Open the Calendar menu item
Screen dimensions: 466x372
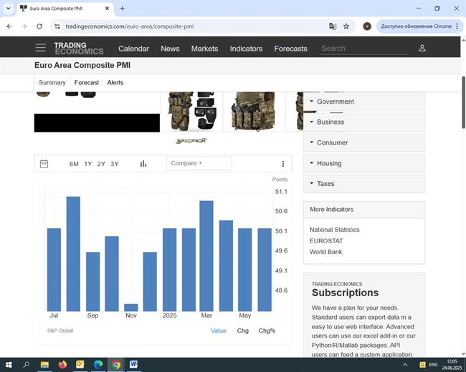click(x=134, y=49)
